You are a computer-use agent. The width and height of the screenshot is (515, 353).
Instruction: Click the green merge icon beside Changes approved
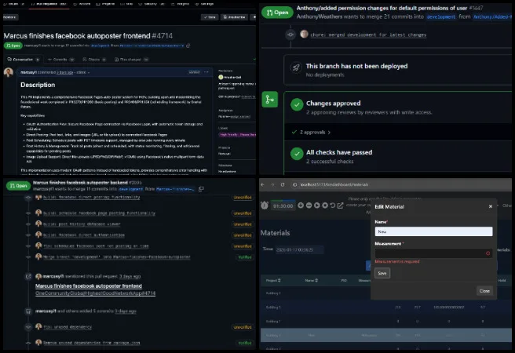pyautogui.click(x=269, y=100)
